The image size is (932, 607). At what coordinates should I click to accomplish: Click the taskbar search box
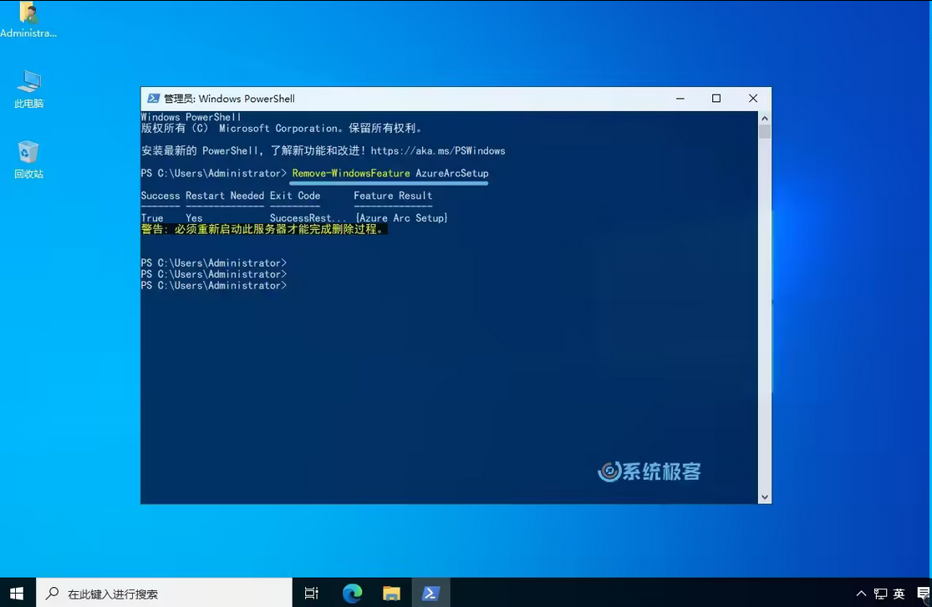(164, 593)
